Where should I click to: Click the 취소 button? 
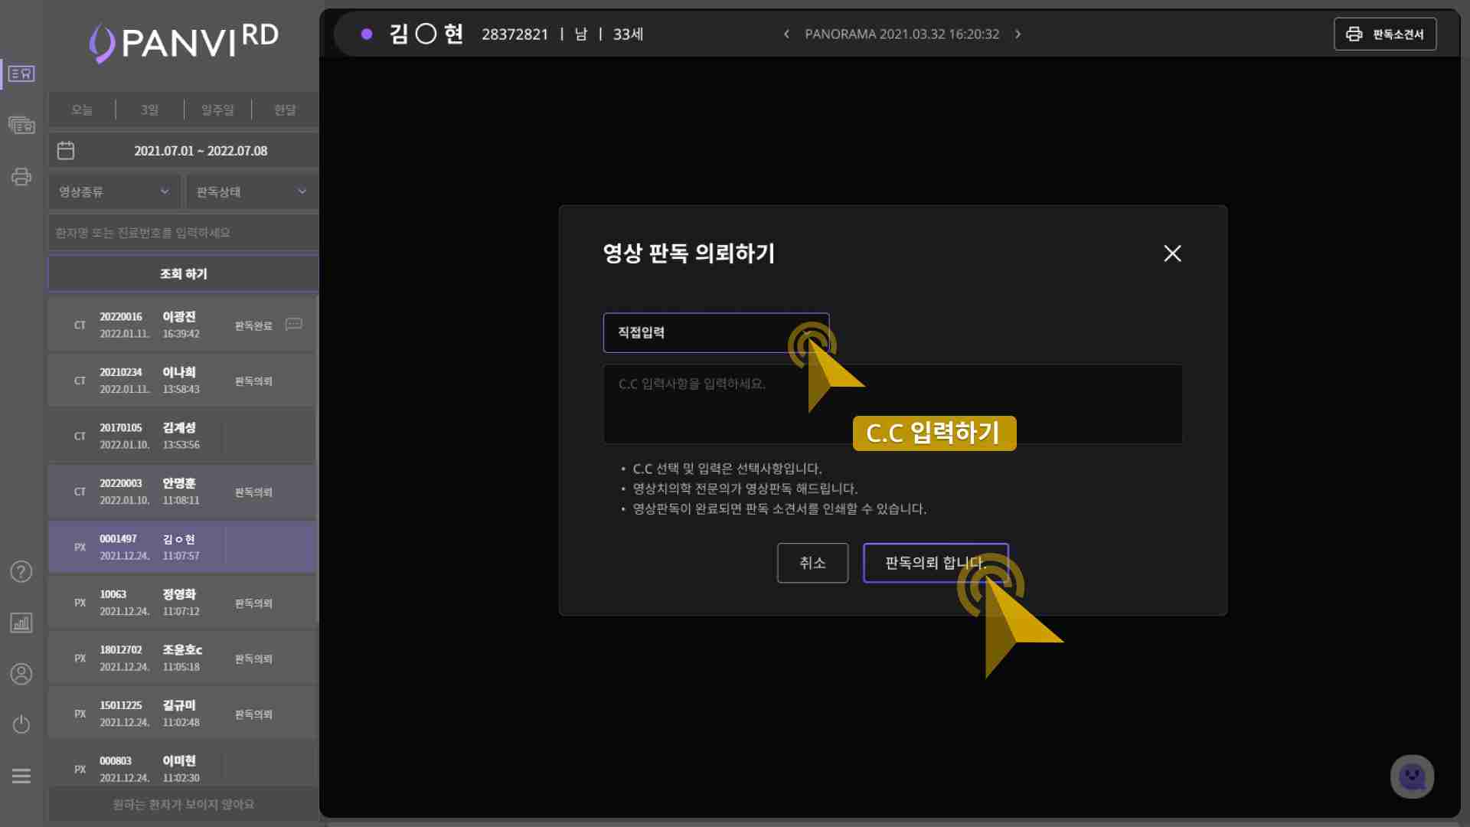pos(812,563)
